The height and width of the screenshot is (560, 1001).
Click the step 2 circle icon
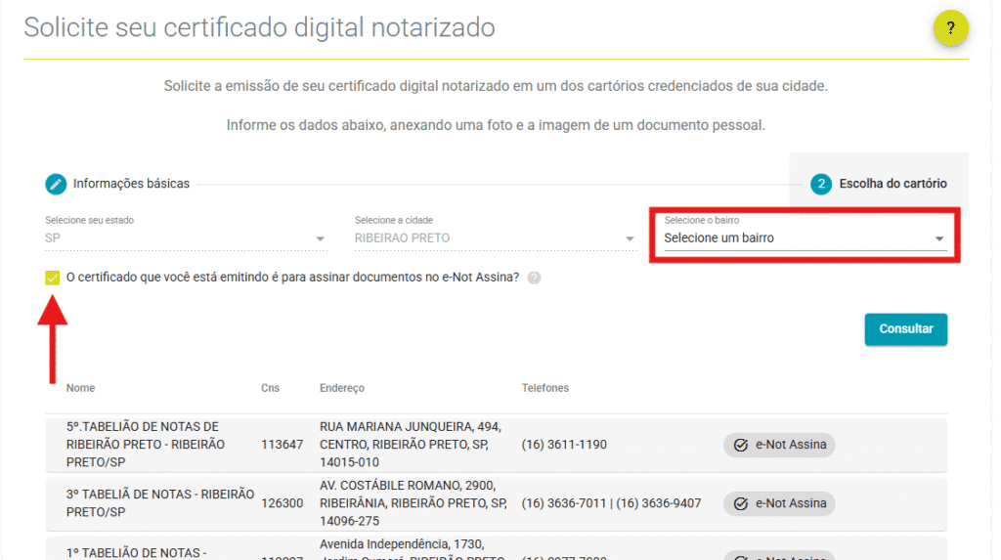(821, 184)
